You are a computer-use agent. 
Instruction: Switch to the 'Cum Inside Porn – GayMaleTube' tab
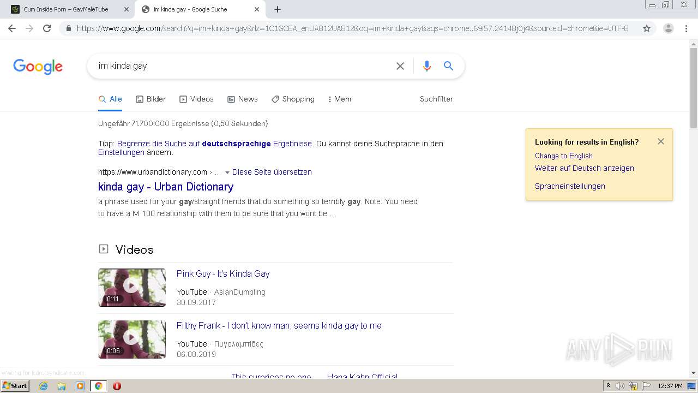[65, 9]
